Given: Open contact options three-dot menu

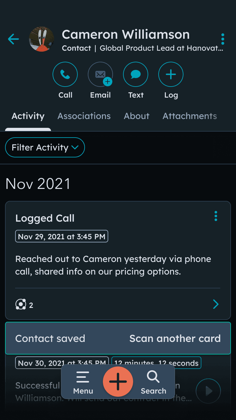Looking at the screenshot, I should pos(223,39).
